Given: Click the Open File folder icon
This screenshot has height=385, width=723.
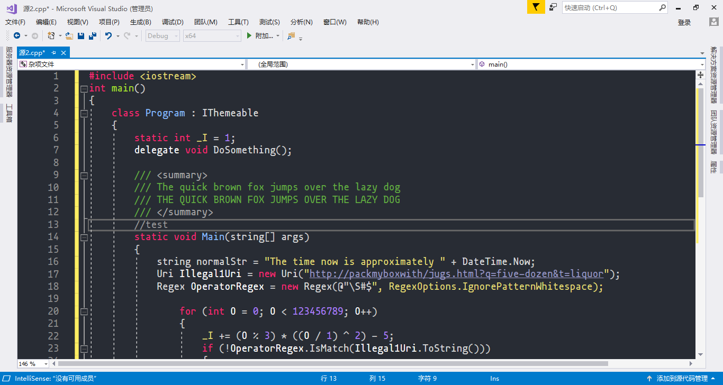Looking at the screenshot, I should click(x=69, y=36).
